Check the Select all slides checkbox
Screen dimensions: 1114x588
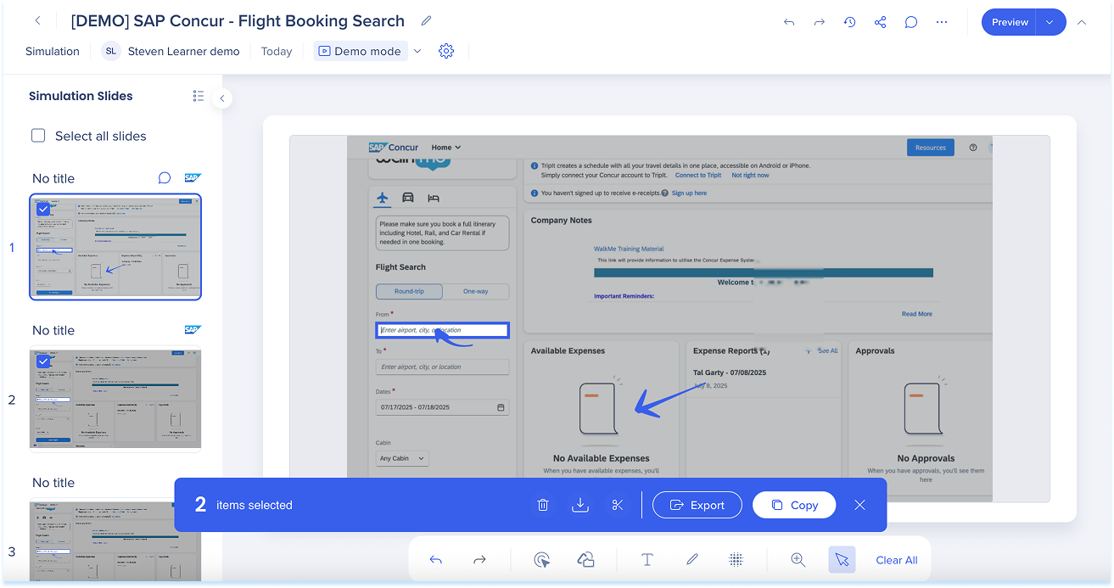coord(38,136)
